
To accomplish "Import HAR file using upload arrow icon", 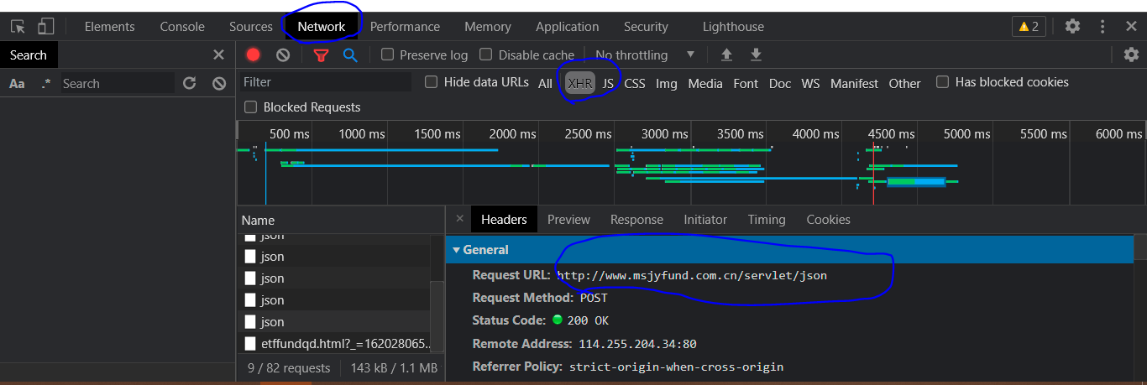I will click(x=726, y=55).
